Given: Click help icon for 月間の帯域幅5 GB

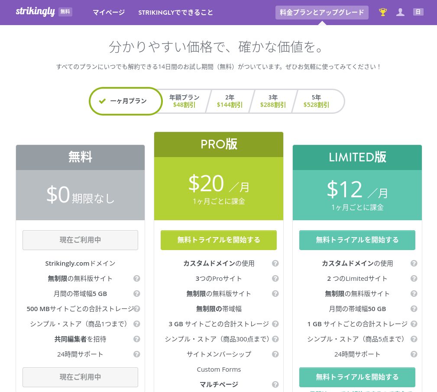Looking at the screenshot, I should (136, 293).
